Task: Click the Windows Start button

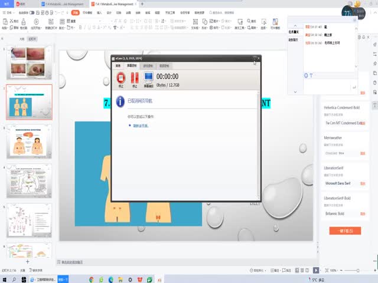Action: (5, 279)
